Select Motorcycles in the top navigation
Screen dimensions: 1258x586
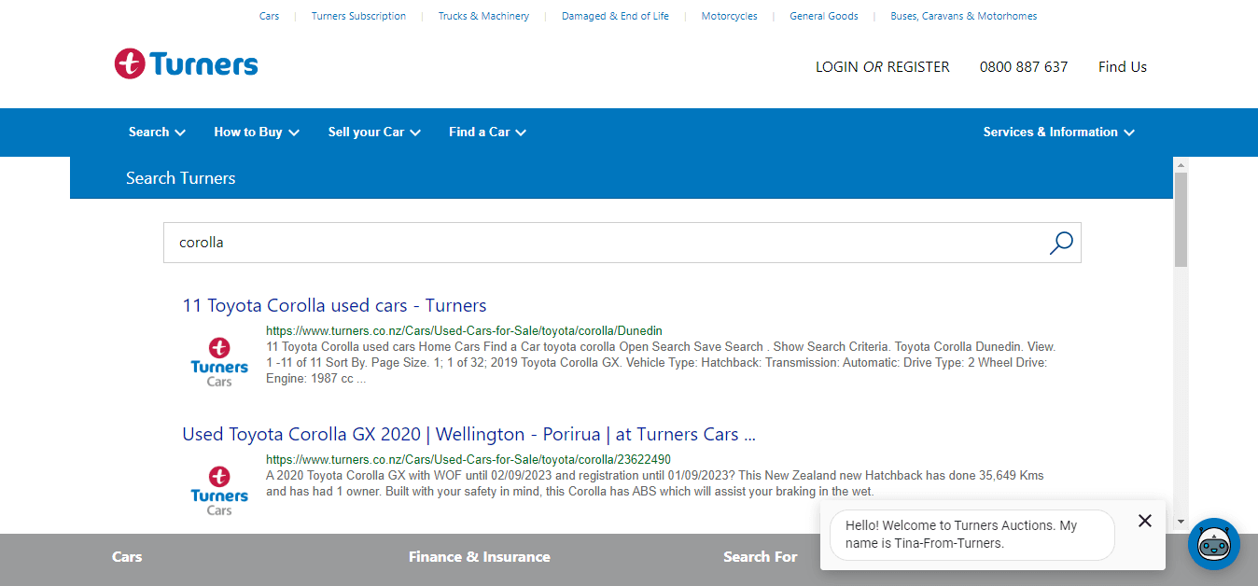pos(729,16)
